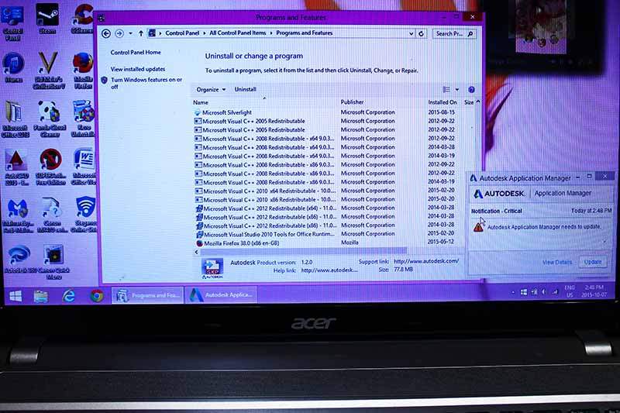Click the 2015-08-15 installed date cell
Viewport: 620px width, 413px height.
[x=441, y=112]
